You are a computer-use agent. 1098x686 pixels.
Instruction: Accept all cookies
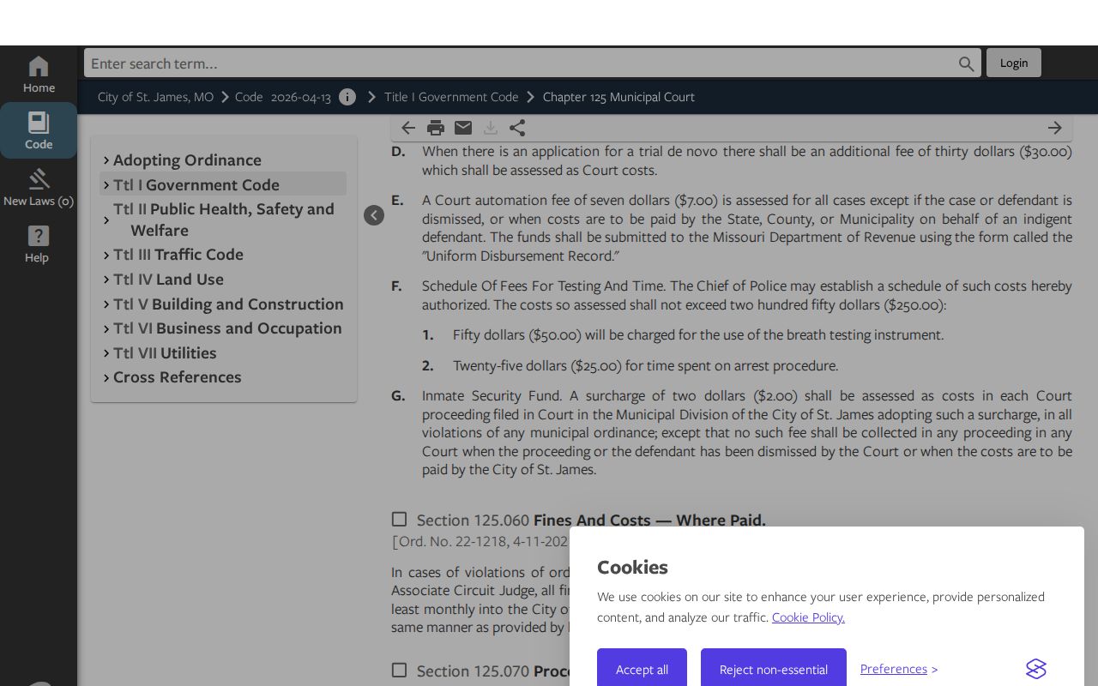(x=642, y=669)
